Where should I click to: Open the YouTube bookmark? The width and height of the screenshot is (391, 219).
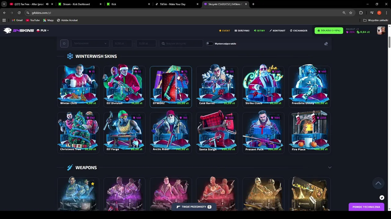pyautogui.click(x=33, y=20)
